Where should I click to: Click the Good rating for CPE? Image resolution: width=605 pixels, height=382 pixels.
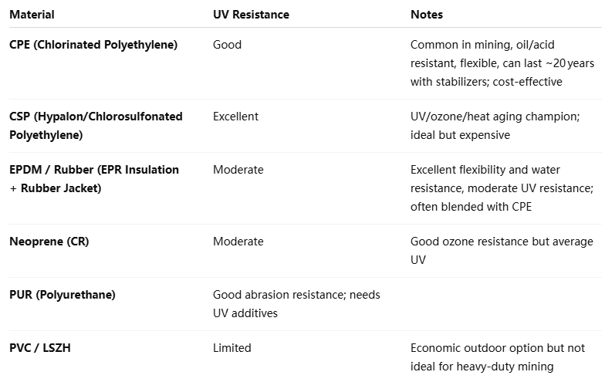point(227,45)
